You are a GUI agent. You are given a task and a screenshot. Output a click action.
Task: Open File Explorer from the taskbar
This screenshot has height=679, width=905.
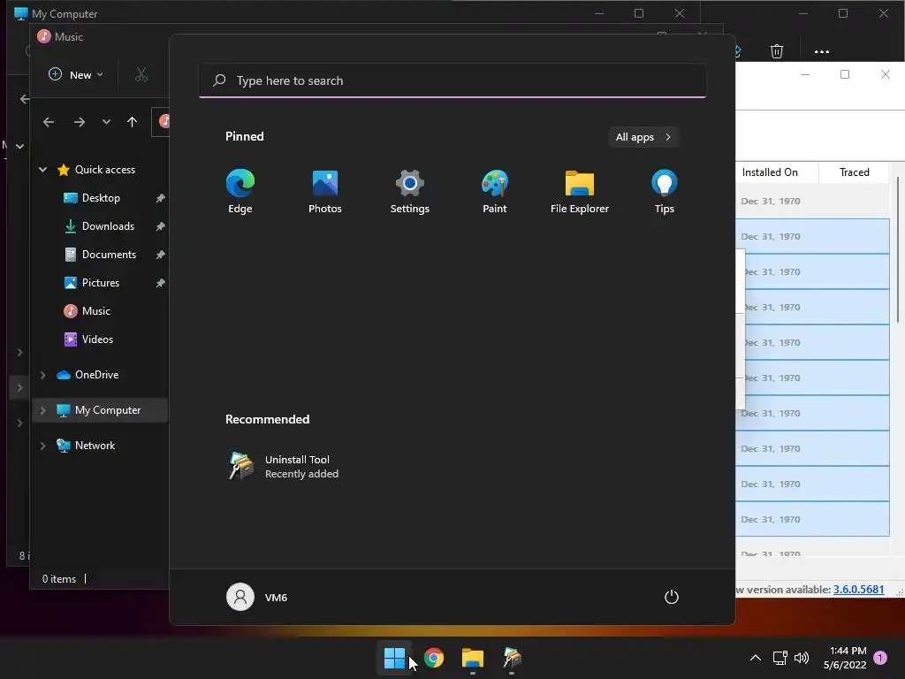pyautogui.click(x=473, y=658)
